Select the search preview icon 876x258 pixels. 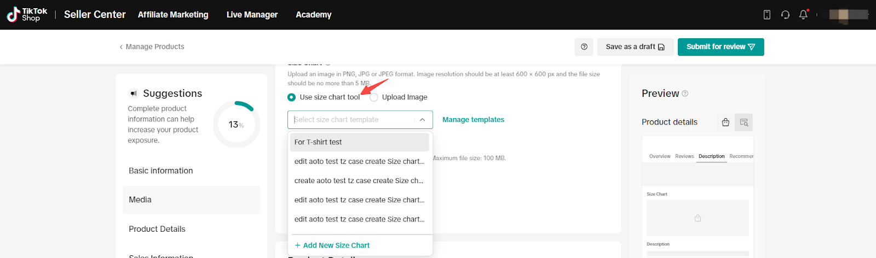[x=744, y=122]
